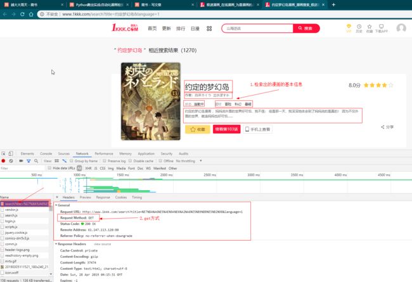Open the Preview tab of the request
Viewport: 412px width, 282px height.
[x=85, y=197]
